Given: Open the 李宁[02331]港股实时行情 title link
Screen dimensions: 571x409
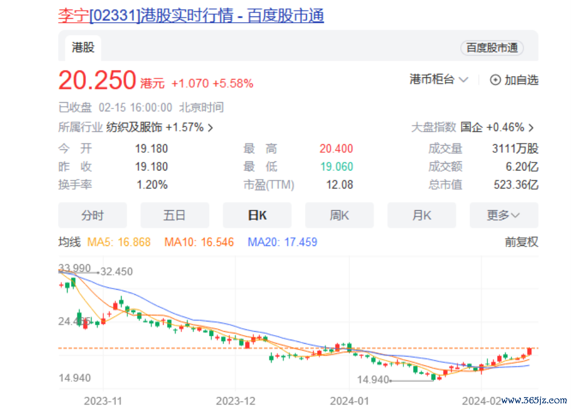Looking at the screenshot, I should click(191, 16).
